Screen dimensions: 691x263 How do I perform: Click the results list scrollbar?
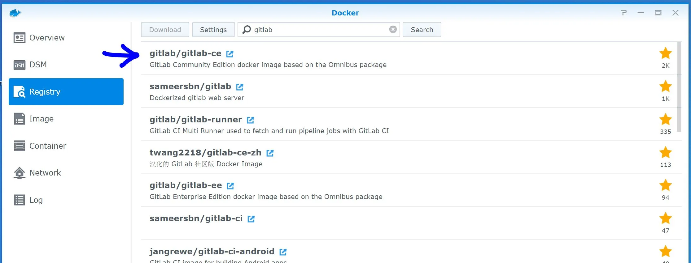pos(679,87)
